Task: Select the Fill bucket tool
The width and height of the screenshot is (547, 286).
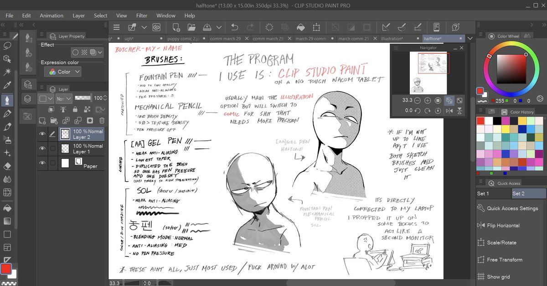Action: [7, 208]
